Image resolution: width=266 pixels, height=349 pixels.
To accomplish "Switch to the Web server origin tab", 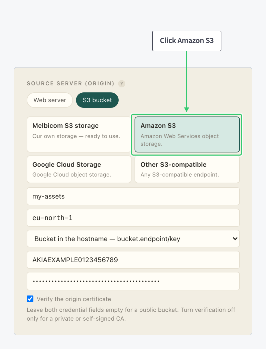I will [x=50, y=100].
